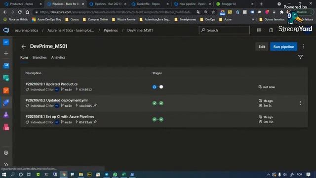View second succeeded stage of run #20210618.1
This screenshot has width=316, height=178.
coord(161,119)
